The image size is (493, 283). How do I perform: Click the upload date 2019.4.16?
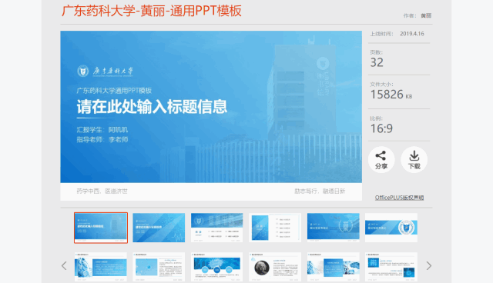(412, 34)
